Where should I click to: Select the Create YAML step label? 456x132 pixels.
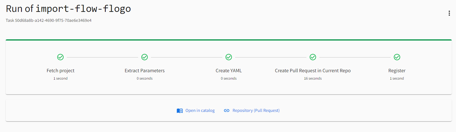tap(229, 71)
